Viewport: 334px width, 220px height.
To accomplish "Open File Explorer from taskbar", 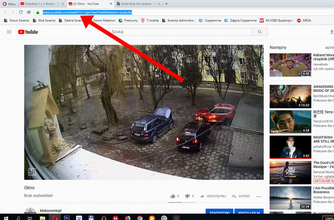I will (x=42, y=218).
